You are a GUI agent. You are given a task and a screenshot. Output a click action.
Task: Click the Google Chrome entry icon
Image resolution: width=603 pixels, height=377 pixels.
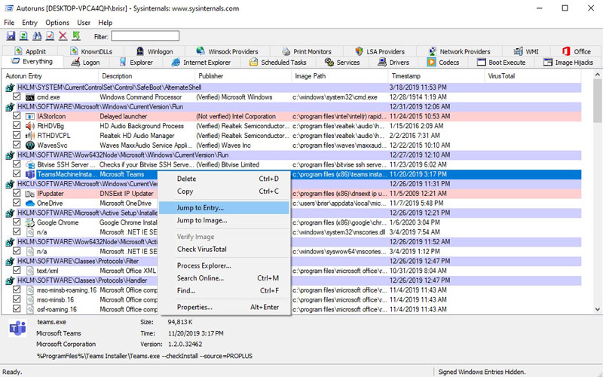[x=30, y=222]
